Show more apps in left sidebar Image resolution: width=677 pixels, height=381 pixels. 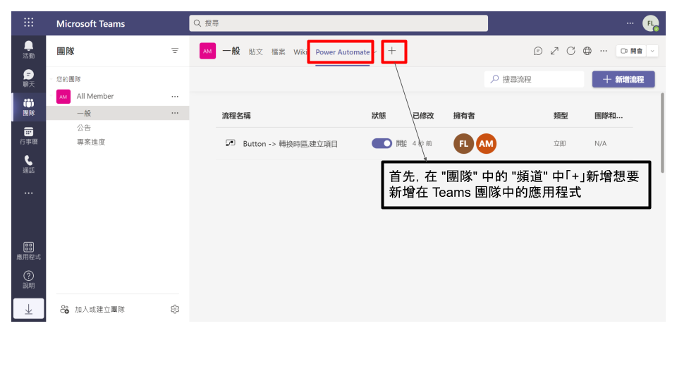click(x=28, y=193)
